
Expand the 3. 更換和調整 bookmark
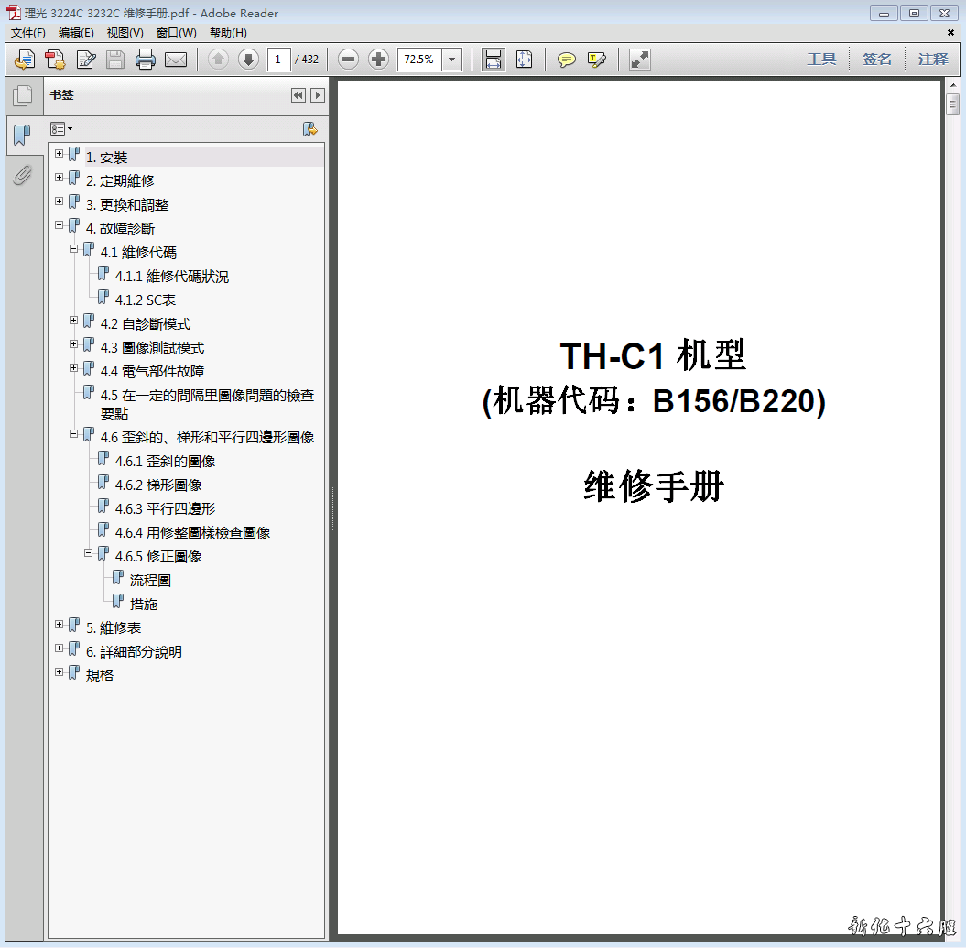[60, 201]
